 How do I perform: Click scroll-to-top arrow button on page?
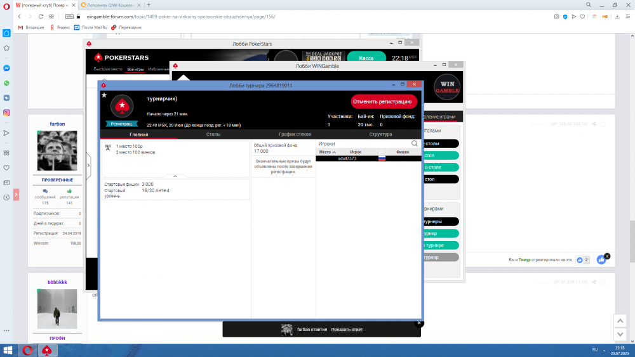(x=620, y=321)
